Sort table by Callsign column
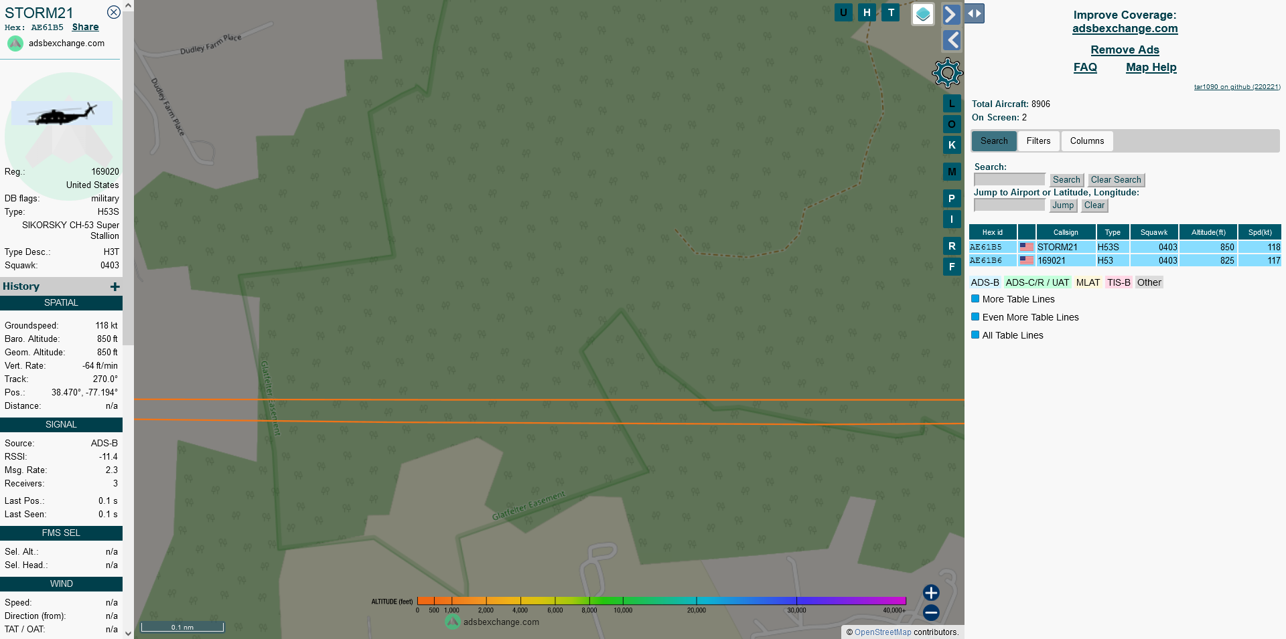Screen dimensions: 1286x639 1066,232
